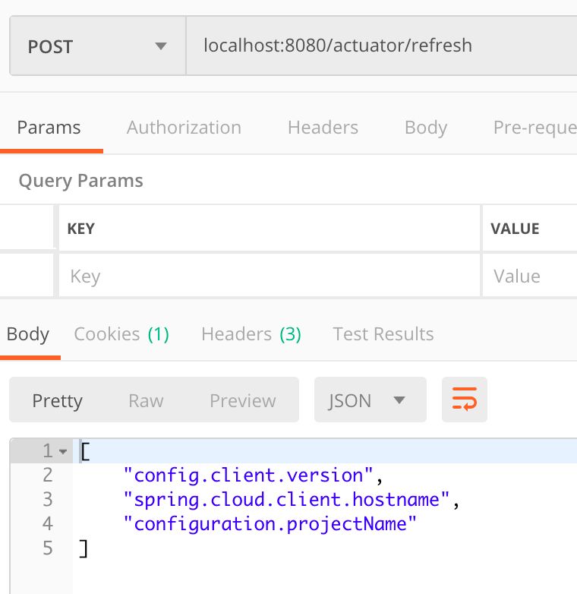577x594 pixels.
Task: Select the Pretty response view
Action: pyautogui.click(x=57, y=400)
